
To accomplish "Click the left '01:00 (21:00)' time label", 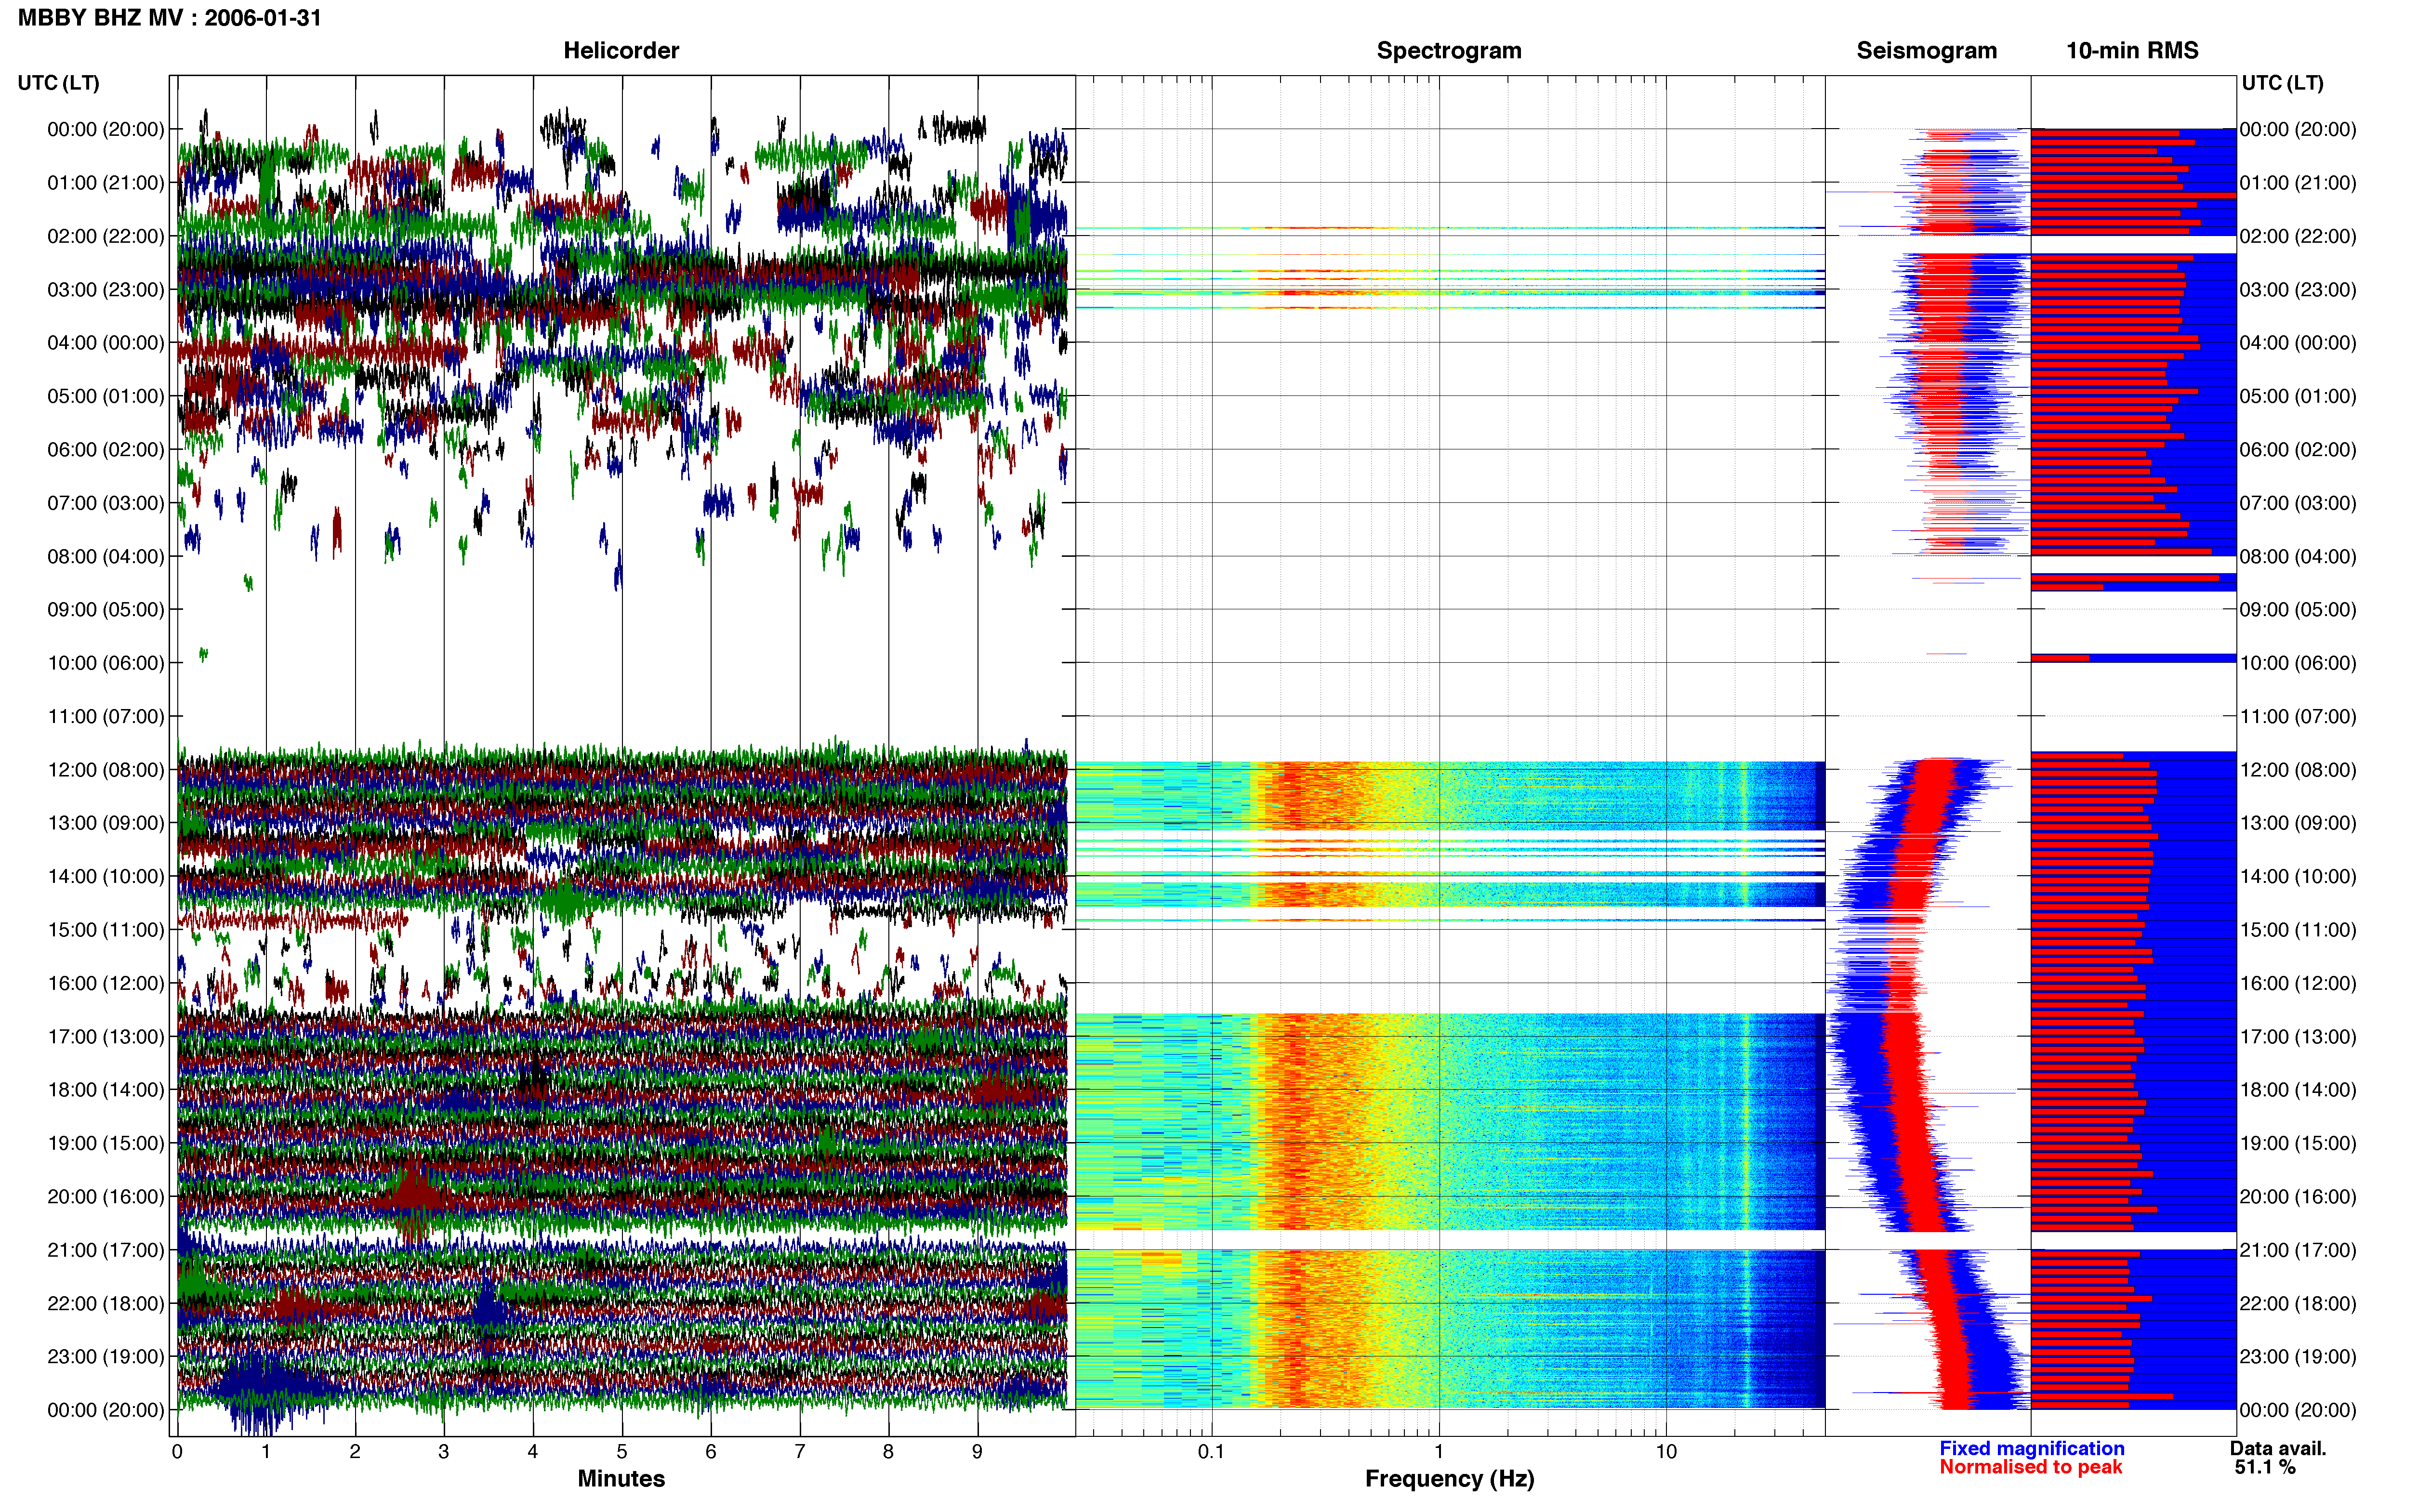I will pos(106,183).
